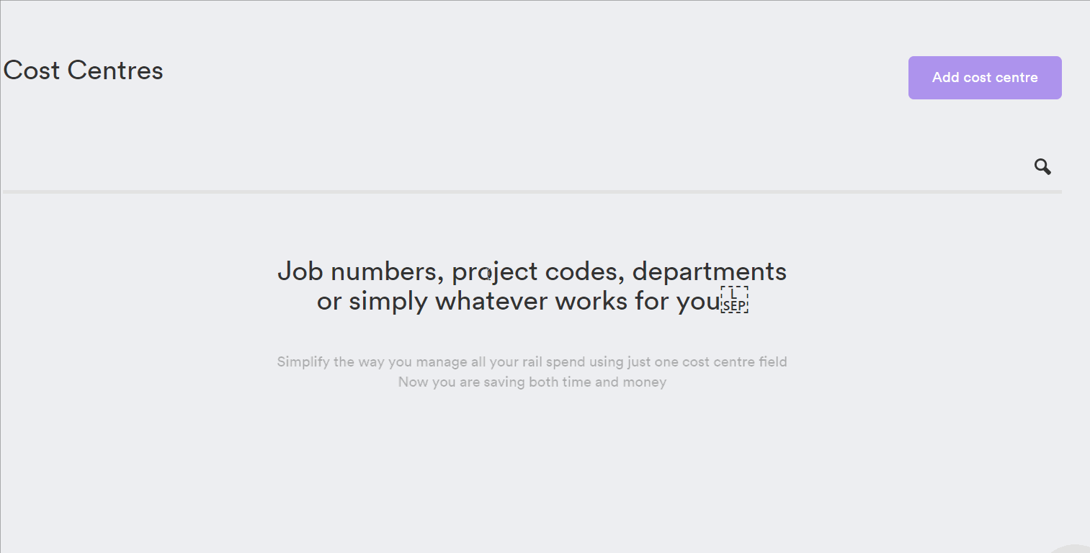Click the 'one cost centre field' subtitle text
1090x553 pixels.
(720, 361)
